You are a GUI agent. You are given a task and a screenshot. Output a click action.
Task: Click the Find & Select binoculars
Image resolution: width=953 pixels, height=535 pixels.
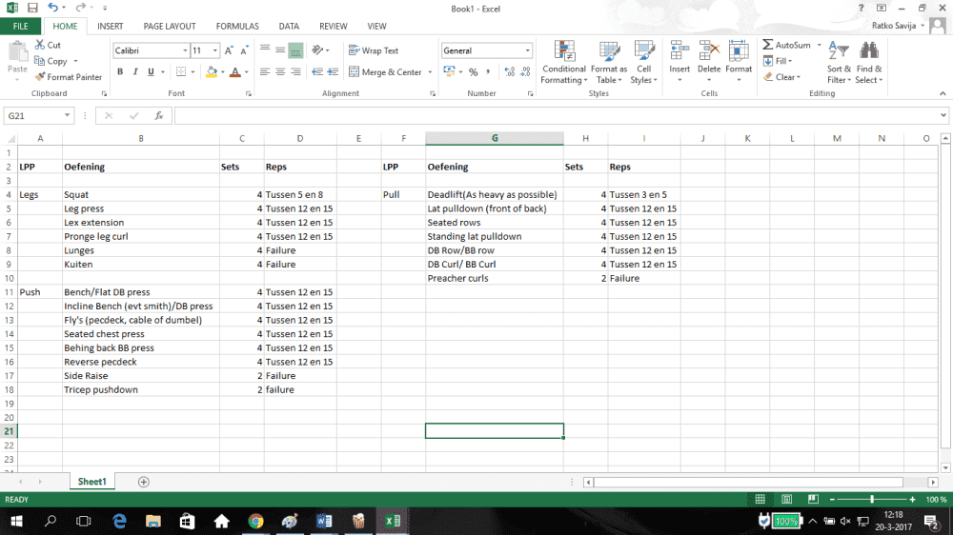[x=869, y=52]
